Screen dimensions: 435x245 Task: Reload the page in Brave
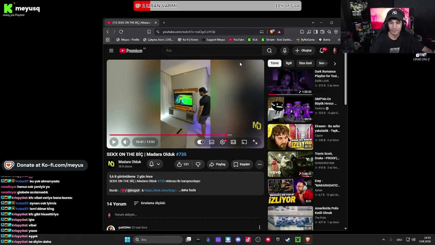click(x=121, y=32)
